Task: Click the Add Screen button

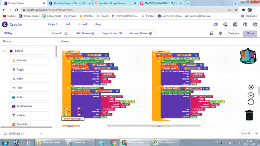Action: click(x=85, y=33)
